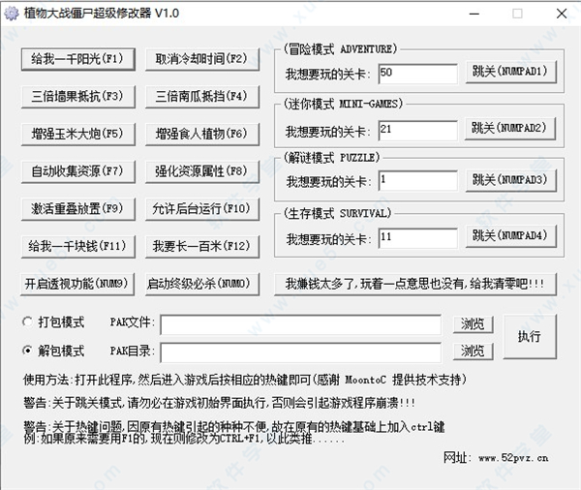This screenshot has width=581, height=490.
Task: Click 允许后台运行(F10) button
Action: 202,208
